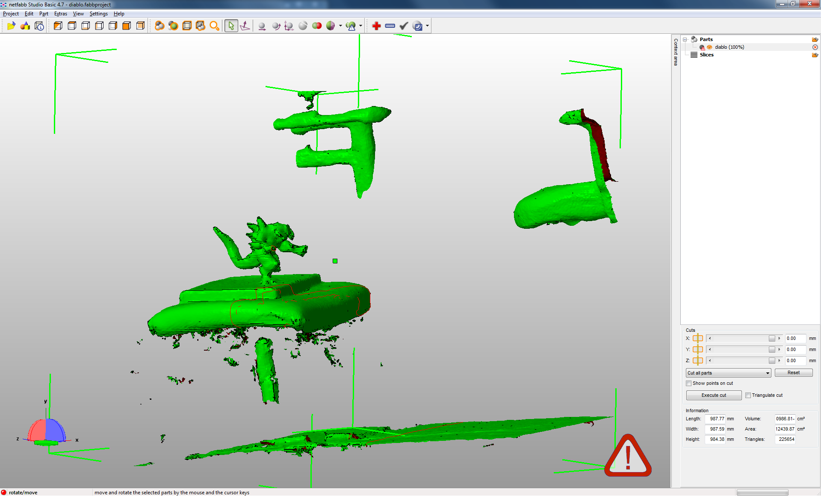Click zoom to selected parts green sphere icon
This screenshot has width=821, height=496.
(x=173, y=26)
